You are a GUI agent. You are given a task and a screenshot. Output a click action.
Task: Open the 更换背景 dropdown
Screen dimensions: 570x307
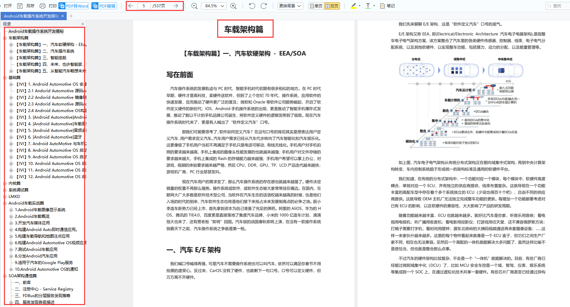(x=290, y=6)
